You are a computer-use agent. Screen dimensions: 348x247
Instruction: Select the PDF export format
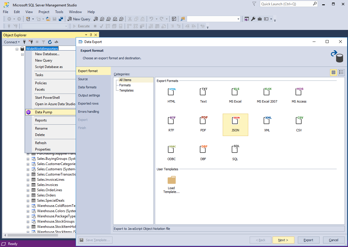203,121
